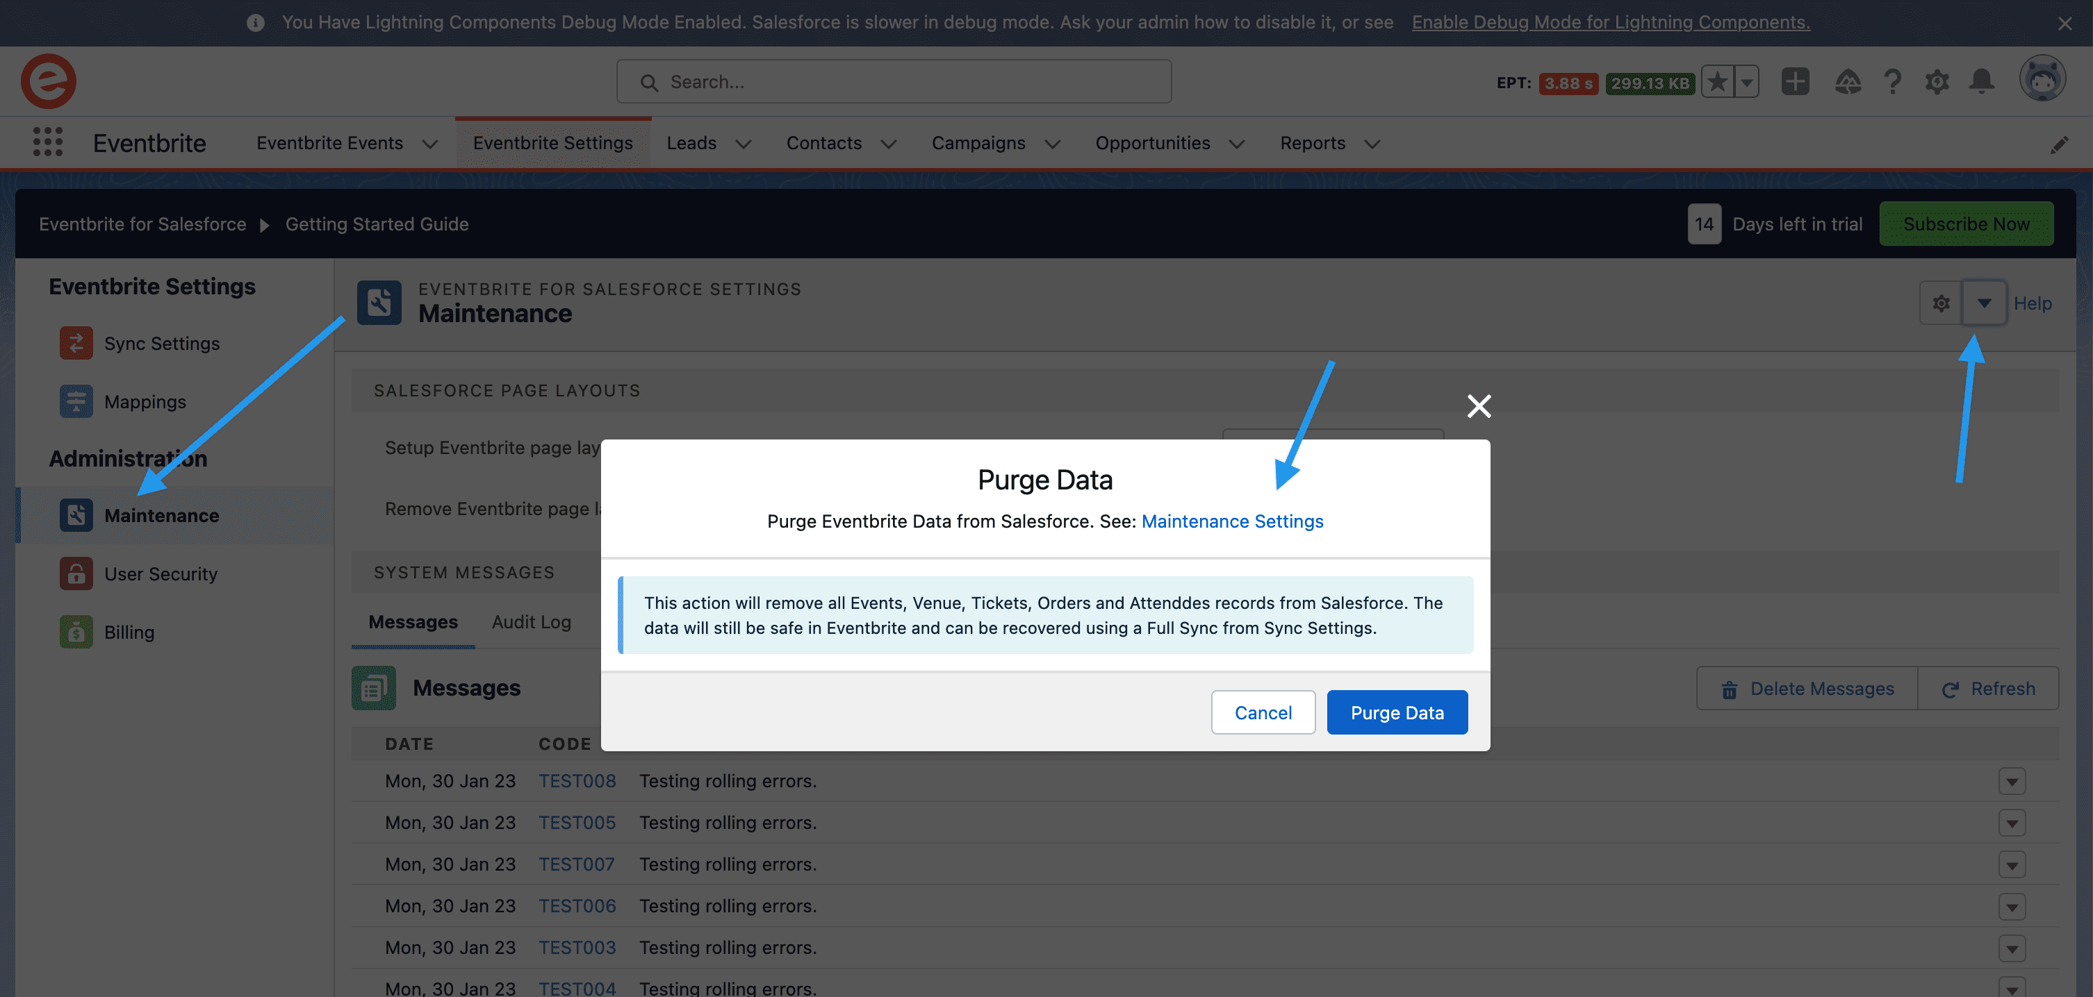Open the Eventbrite Events tab

point(330,143)
